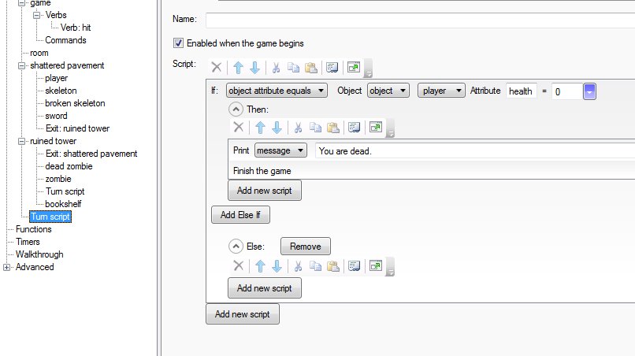Viewport: 635px width, 356px height.
Task: Open the 'player' object dropdown
Action: coord(441,91)
